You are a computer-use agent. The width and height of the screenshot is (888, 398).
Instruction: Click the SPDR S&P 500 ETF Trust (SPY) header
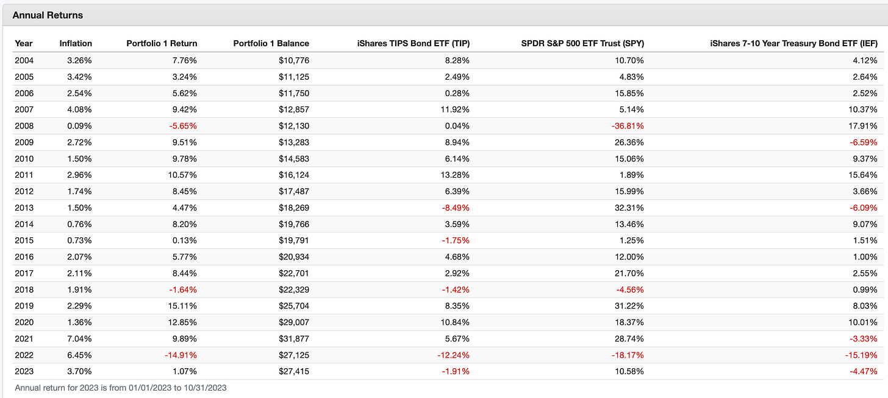point(582,43)
